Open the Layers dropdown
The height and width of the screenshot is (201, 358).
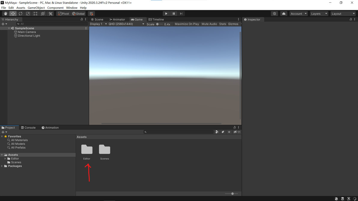coord(319,14)
